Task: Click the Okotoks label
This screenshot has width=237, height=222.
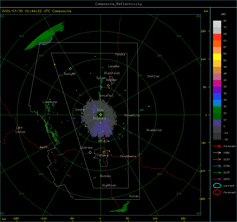Action: click(105, 176)
